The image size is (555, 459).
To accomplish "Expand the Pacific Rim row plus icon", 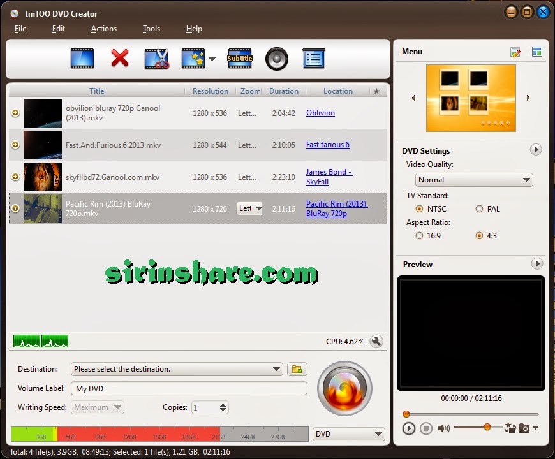I will [x=15, y=208].
